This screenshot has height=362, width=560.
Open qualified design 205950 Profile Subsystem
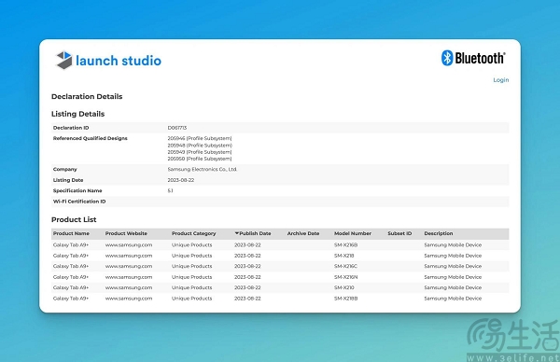point(200,159)
